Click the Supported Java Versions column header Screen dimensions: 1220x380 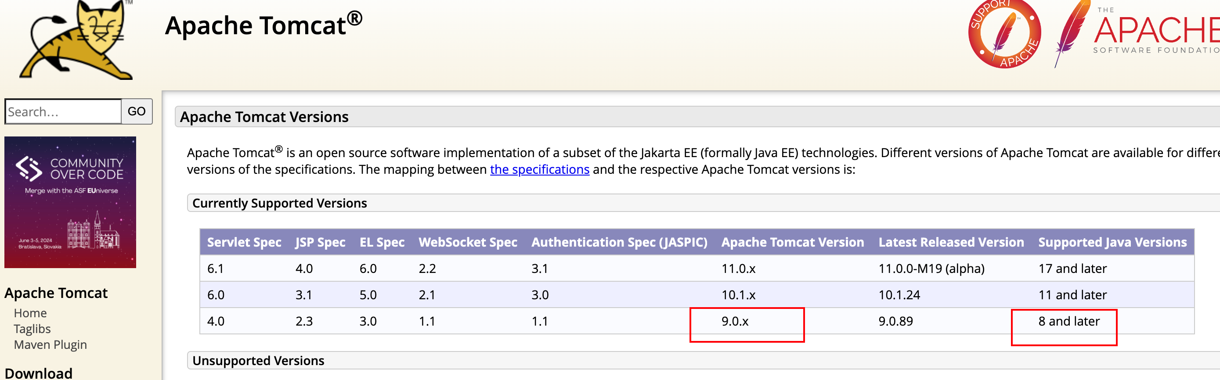1112,242
